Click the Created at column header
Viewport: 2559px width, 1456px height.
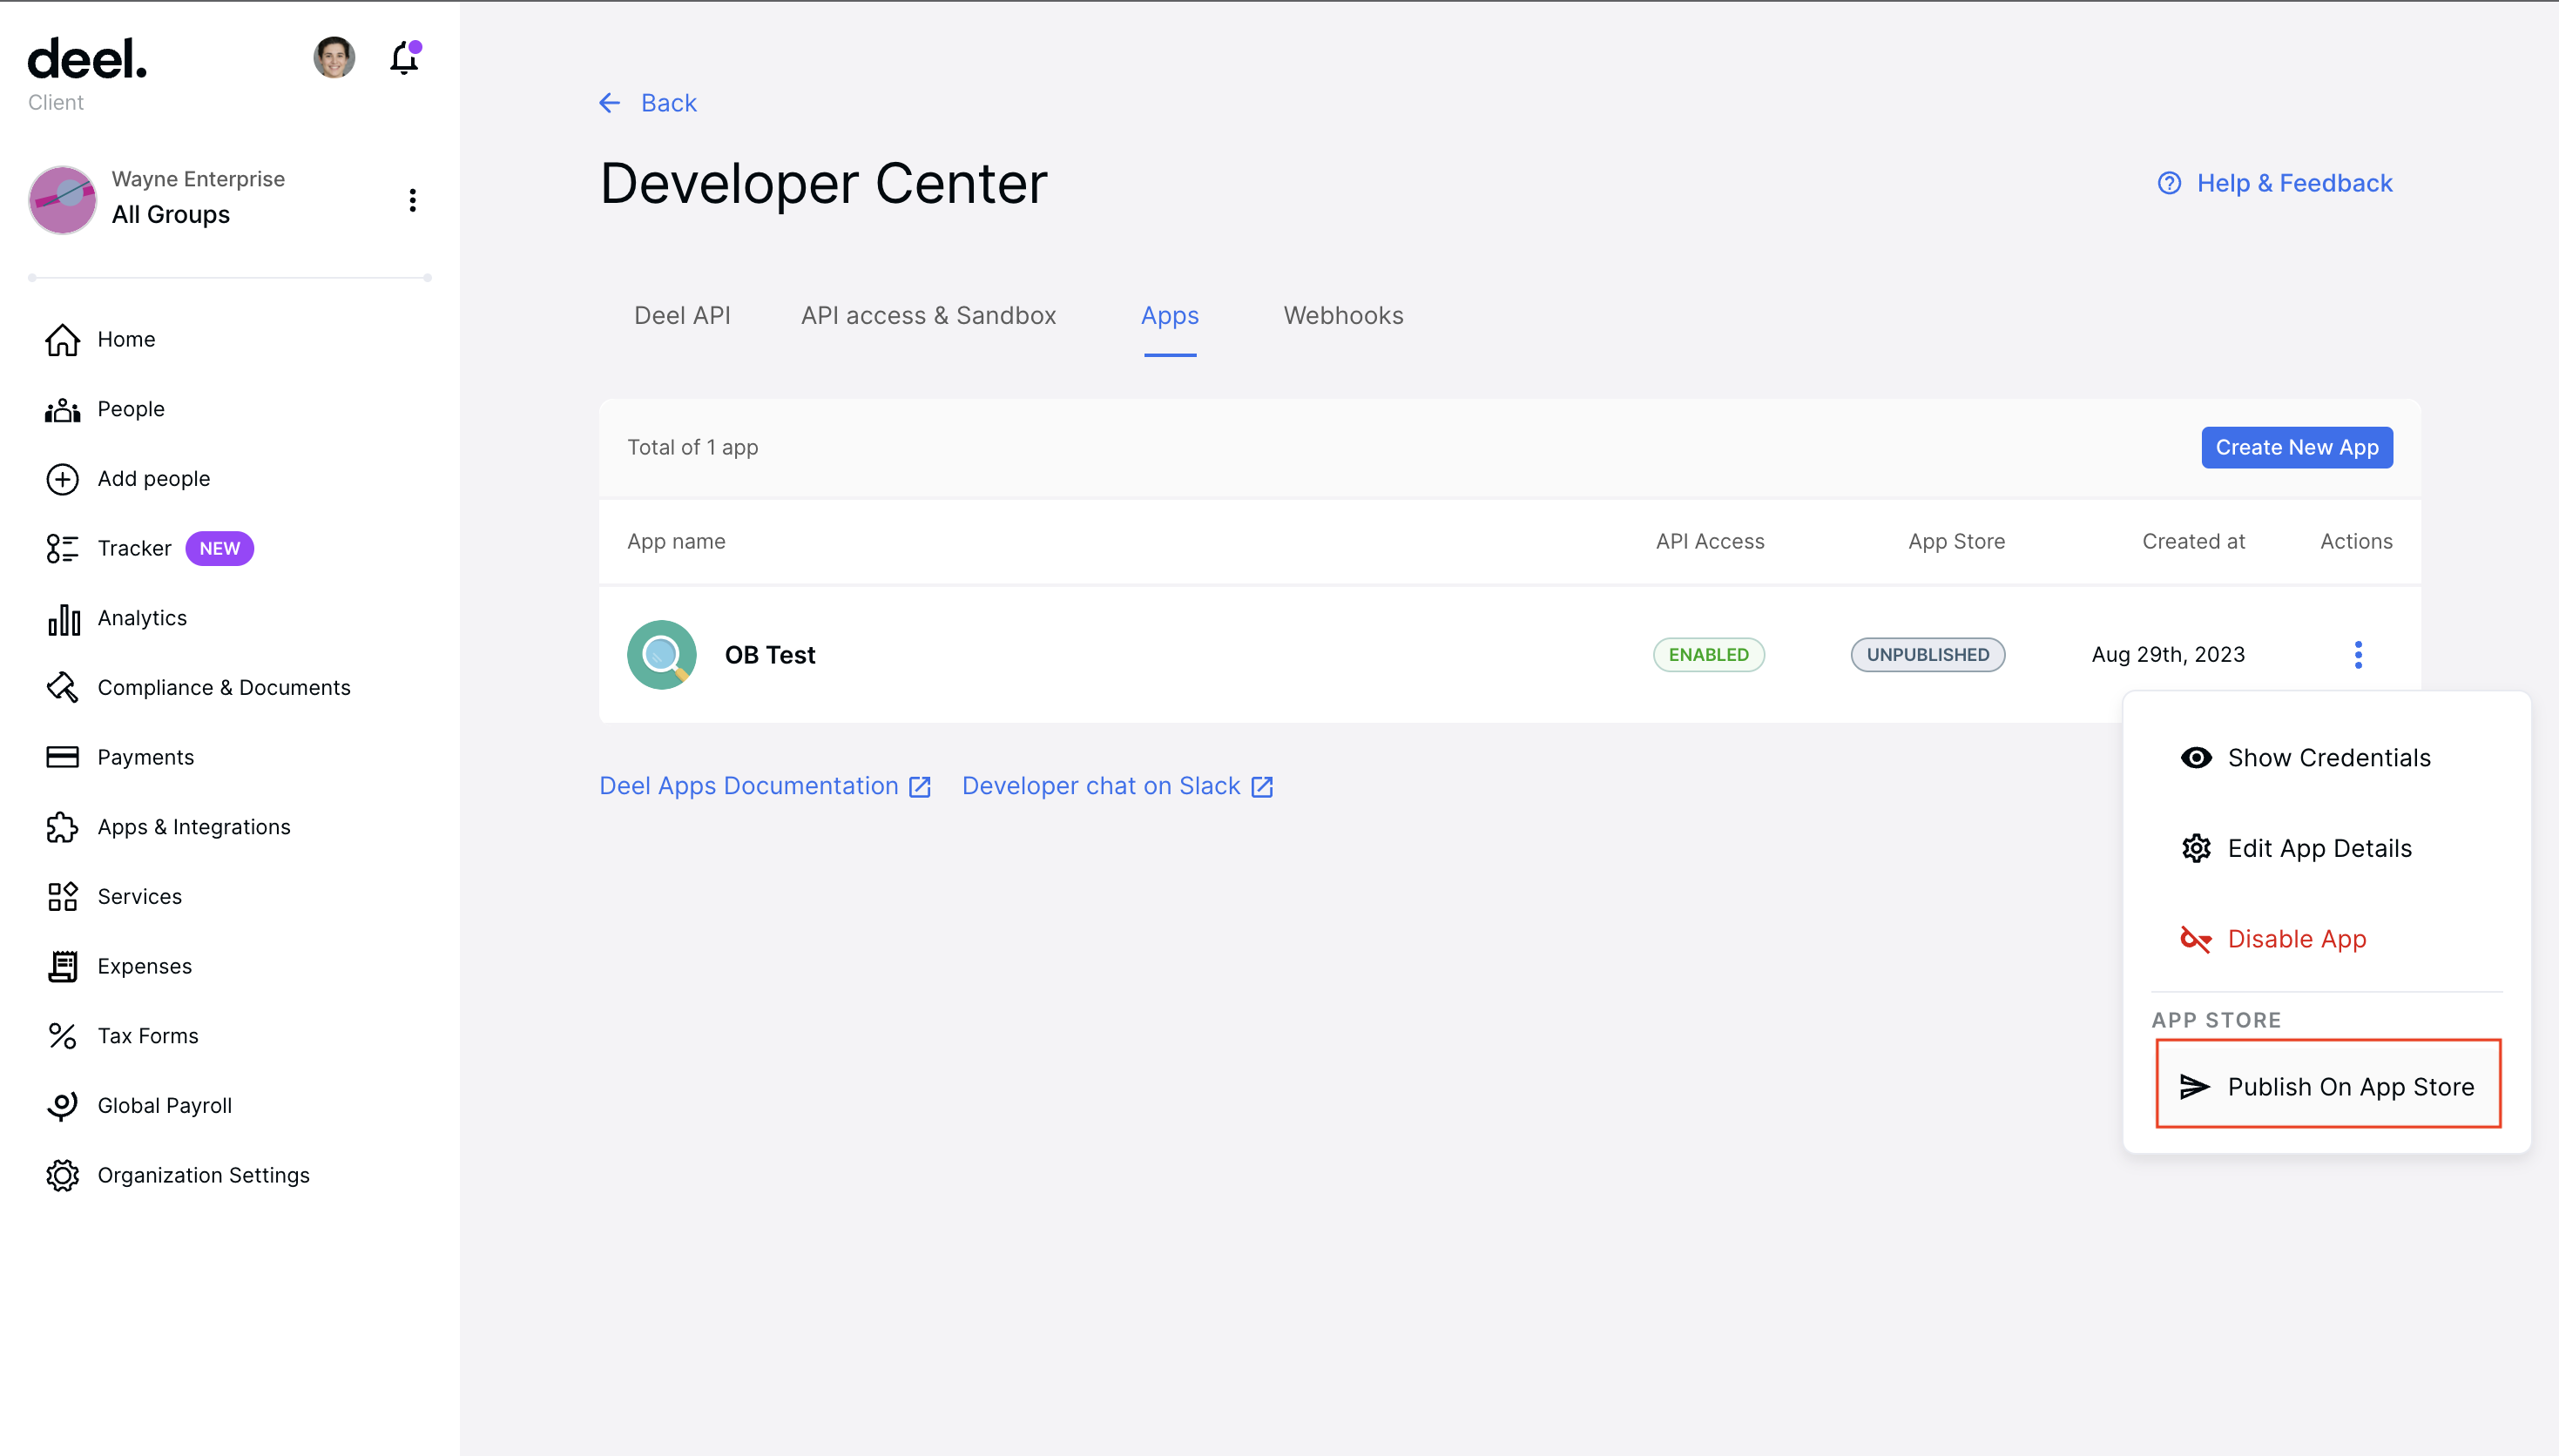(2193, 541)
